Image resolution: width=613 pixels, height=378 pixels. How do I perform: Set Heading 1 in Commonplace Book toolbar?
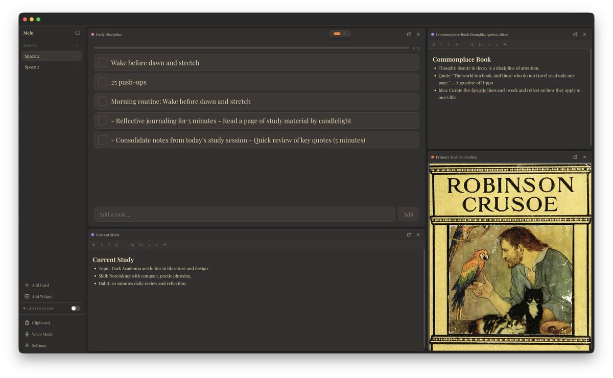tap(473, 44)
